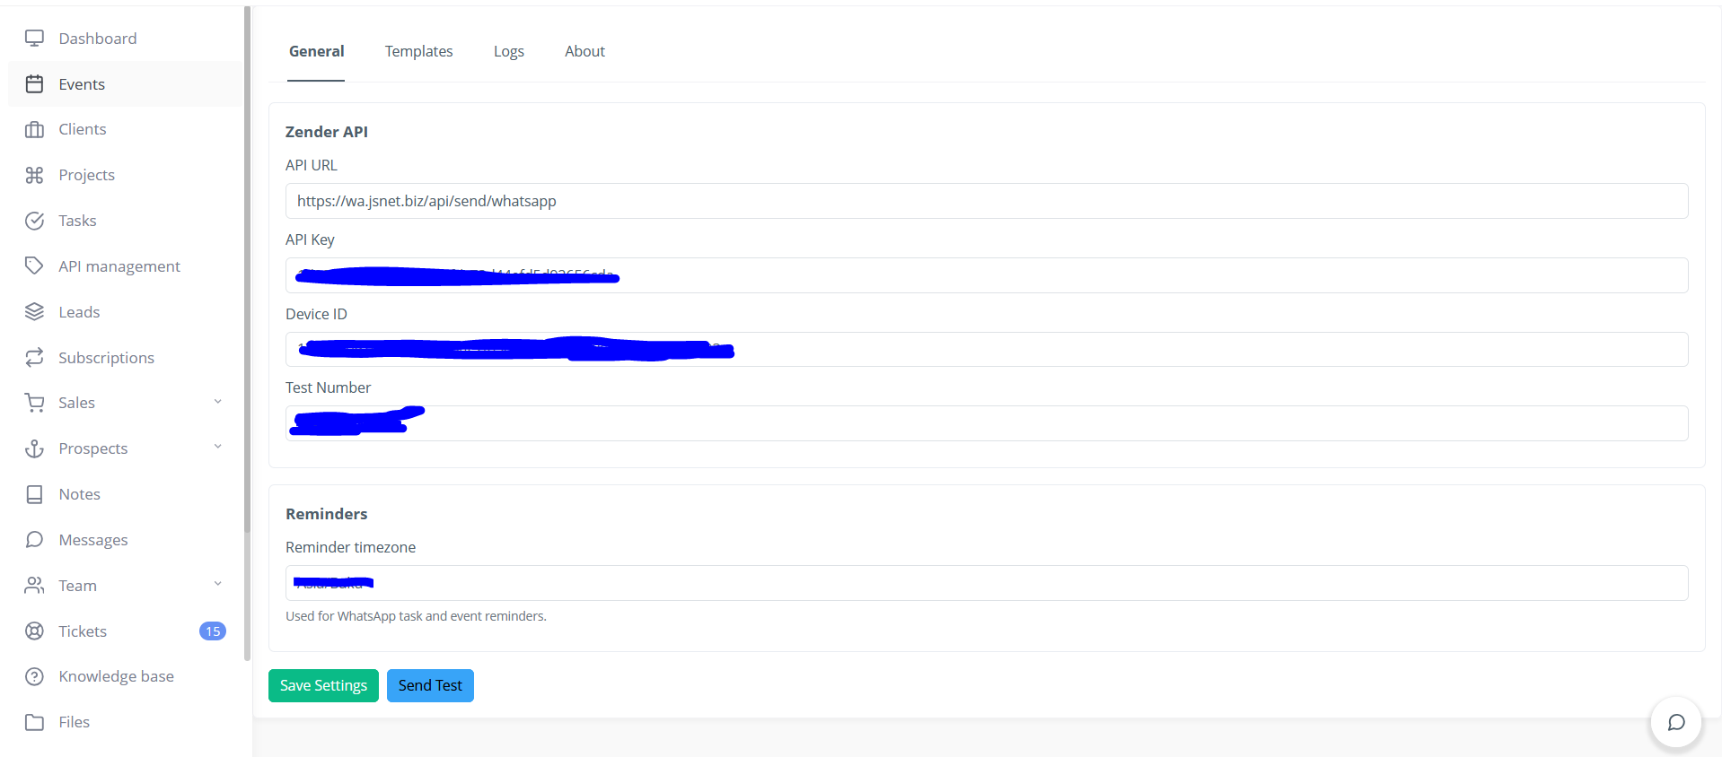Click the Clients briefcase icon
The width and height of the screenshot is (1722, 757).
(34, 129)
